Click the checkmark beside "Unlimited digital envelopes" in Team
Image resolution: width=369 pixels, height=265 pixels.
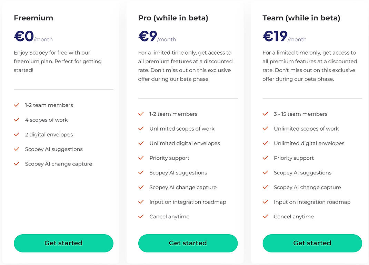pos(265,143)
